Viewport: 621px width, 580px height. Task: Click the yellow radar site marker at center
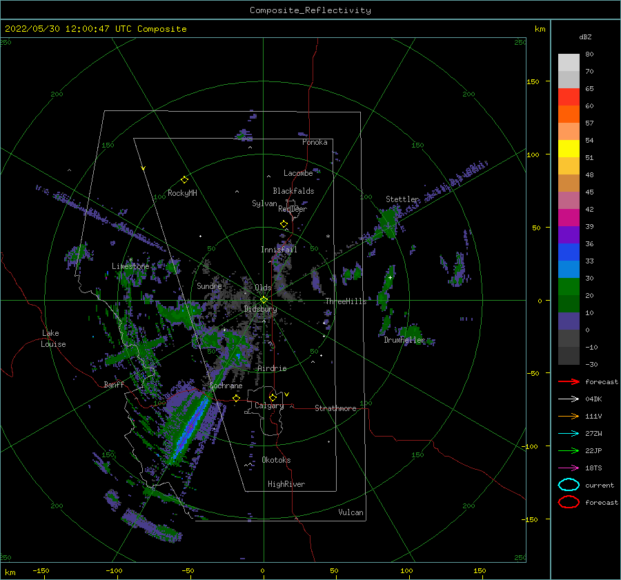264,300
